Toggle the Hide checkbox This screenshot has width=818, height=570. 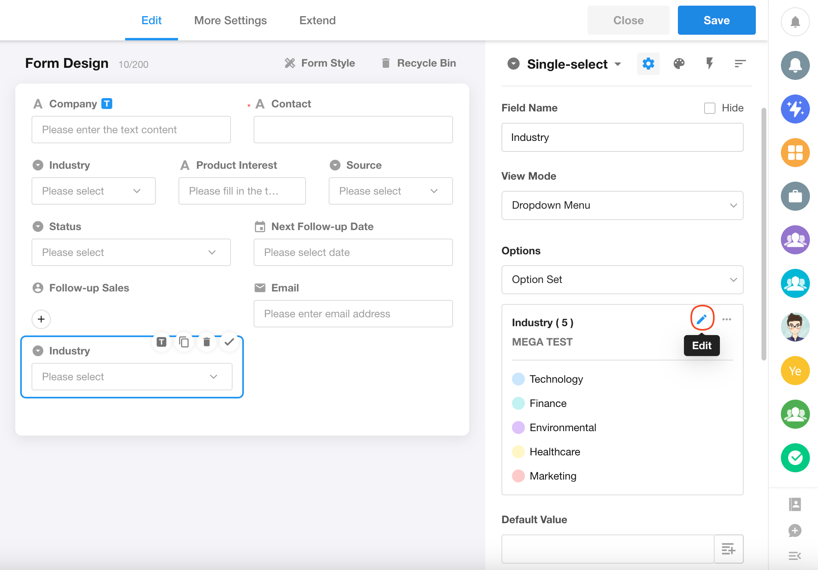point(709,108)
